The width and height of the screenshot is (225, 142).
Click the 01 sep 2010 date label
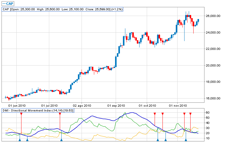[x=116, y=106]
